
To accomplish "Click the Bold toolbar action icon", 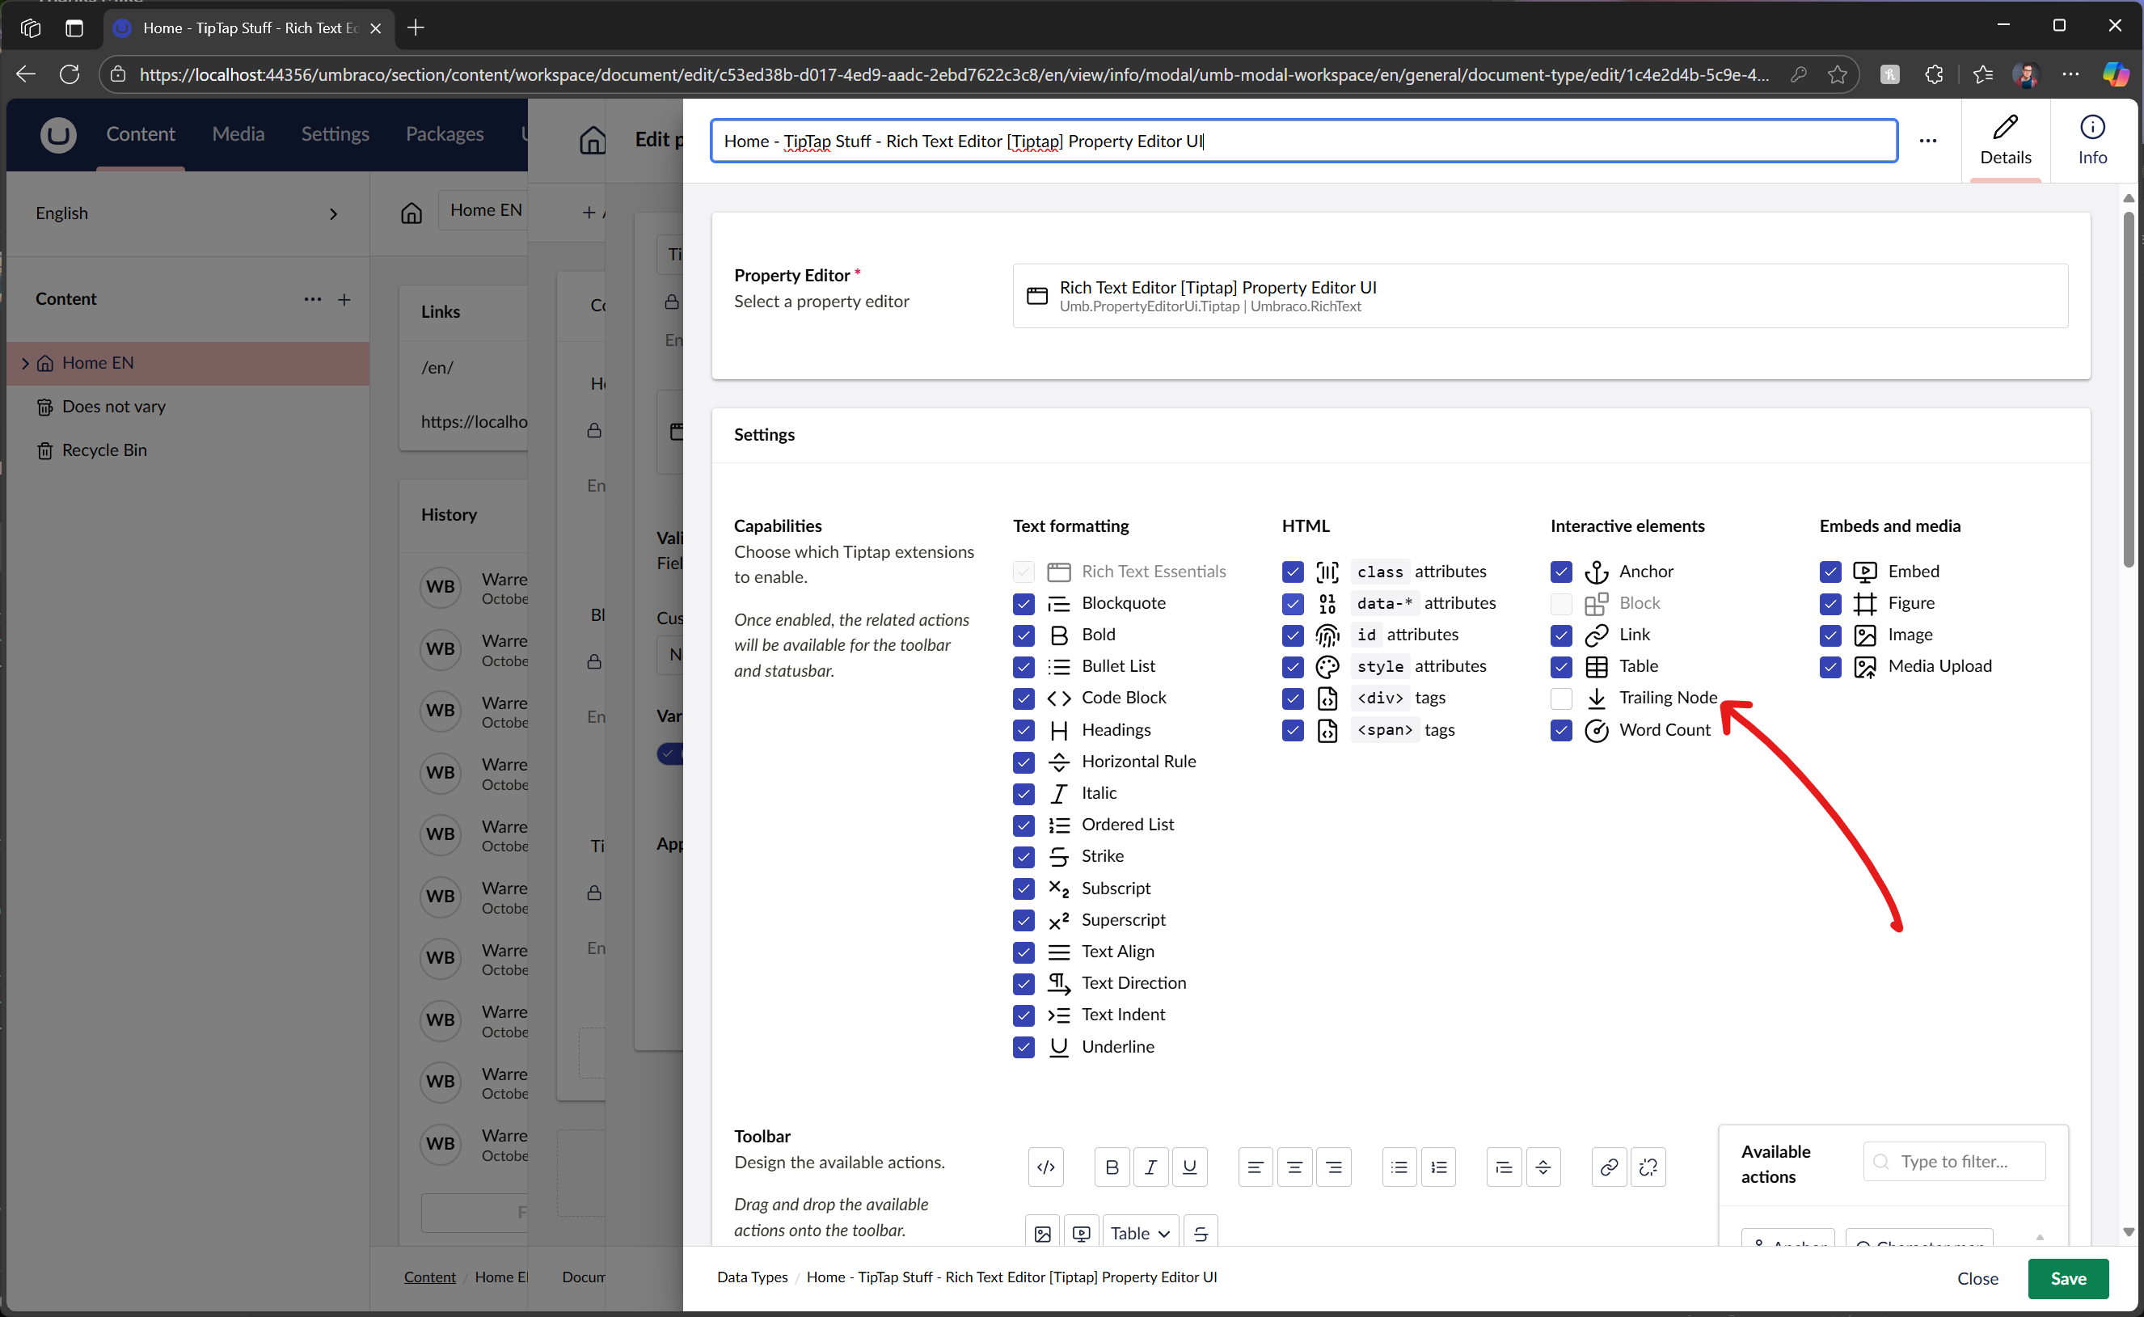I will (x=1111, y=1167).
